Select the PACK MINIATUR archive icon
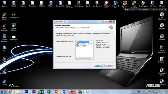168x94 pixels. 162,49
